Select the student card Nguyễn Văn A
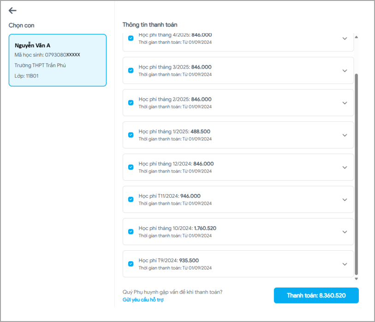375x322 pixels. coord(58,60)
